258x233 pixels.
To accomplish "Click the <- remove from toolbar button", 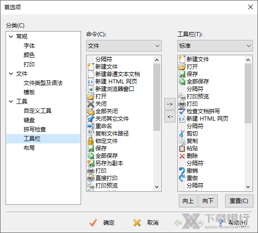I will [x=170, y=116].
